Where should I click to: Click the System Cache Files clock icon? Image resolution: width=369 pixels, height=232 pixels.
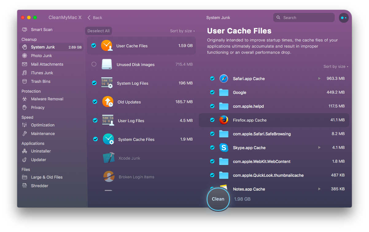coord(108,139)
